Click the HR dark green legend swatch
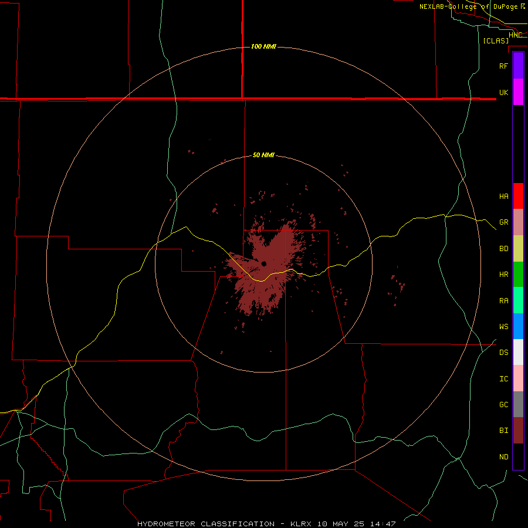Viewport: 528px width, 528px height. pos(518,275)
